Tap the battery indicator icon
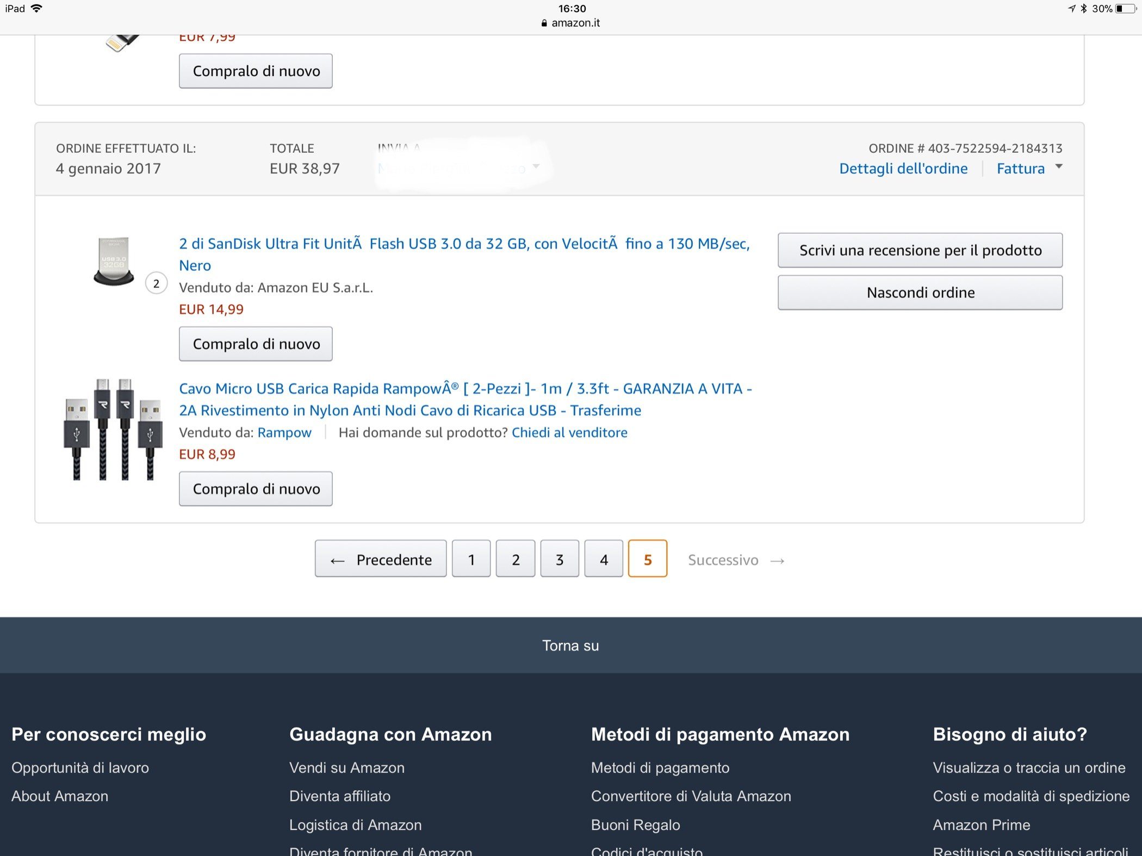Viewport: 1142px width, 856px height. (1126, 8)
